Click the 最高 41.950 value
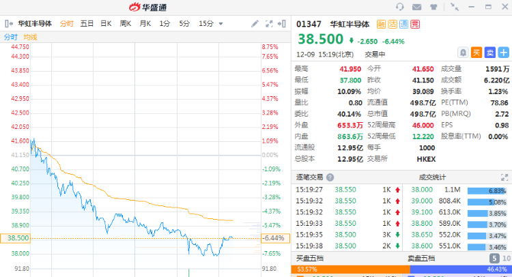Viewport: 512px width, 277px height. point(350,69)
